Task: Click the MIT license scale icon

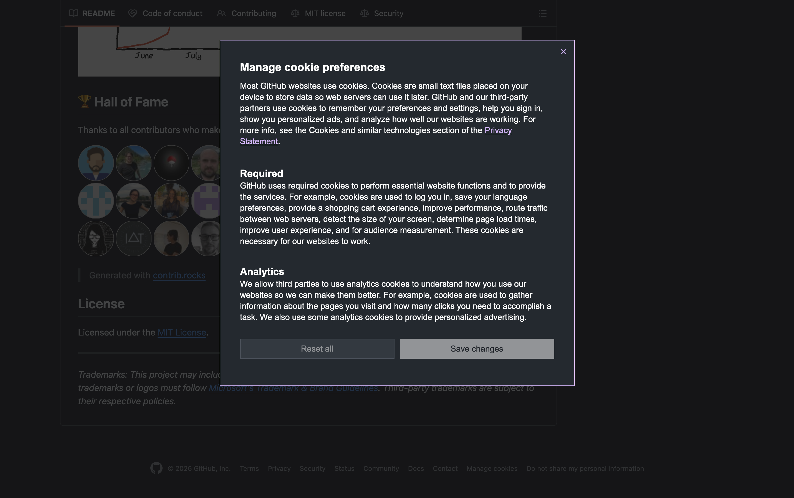Action: [x=295, y=14]
